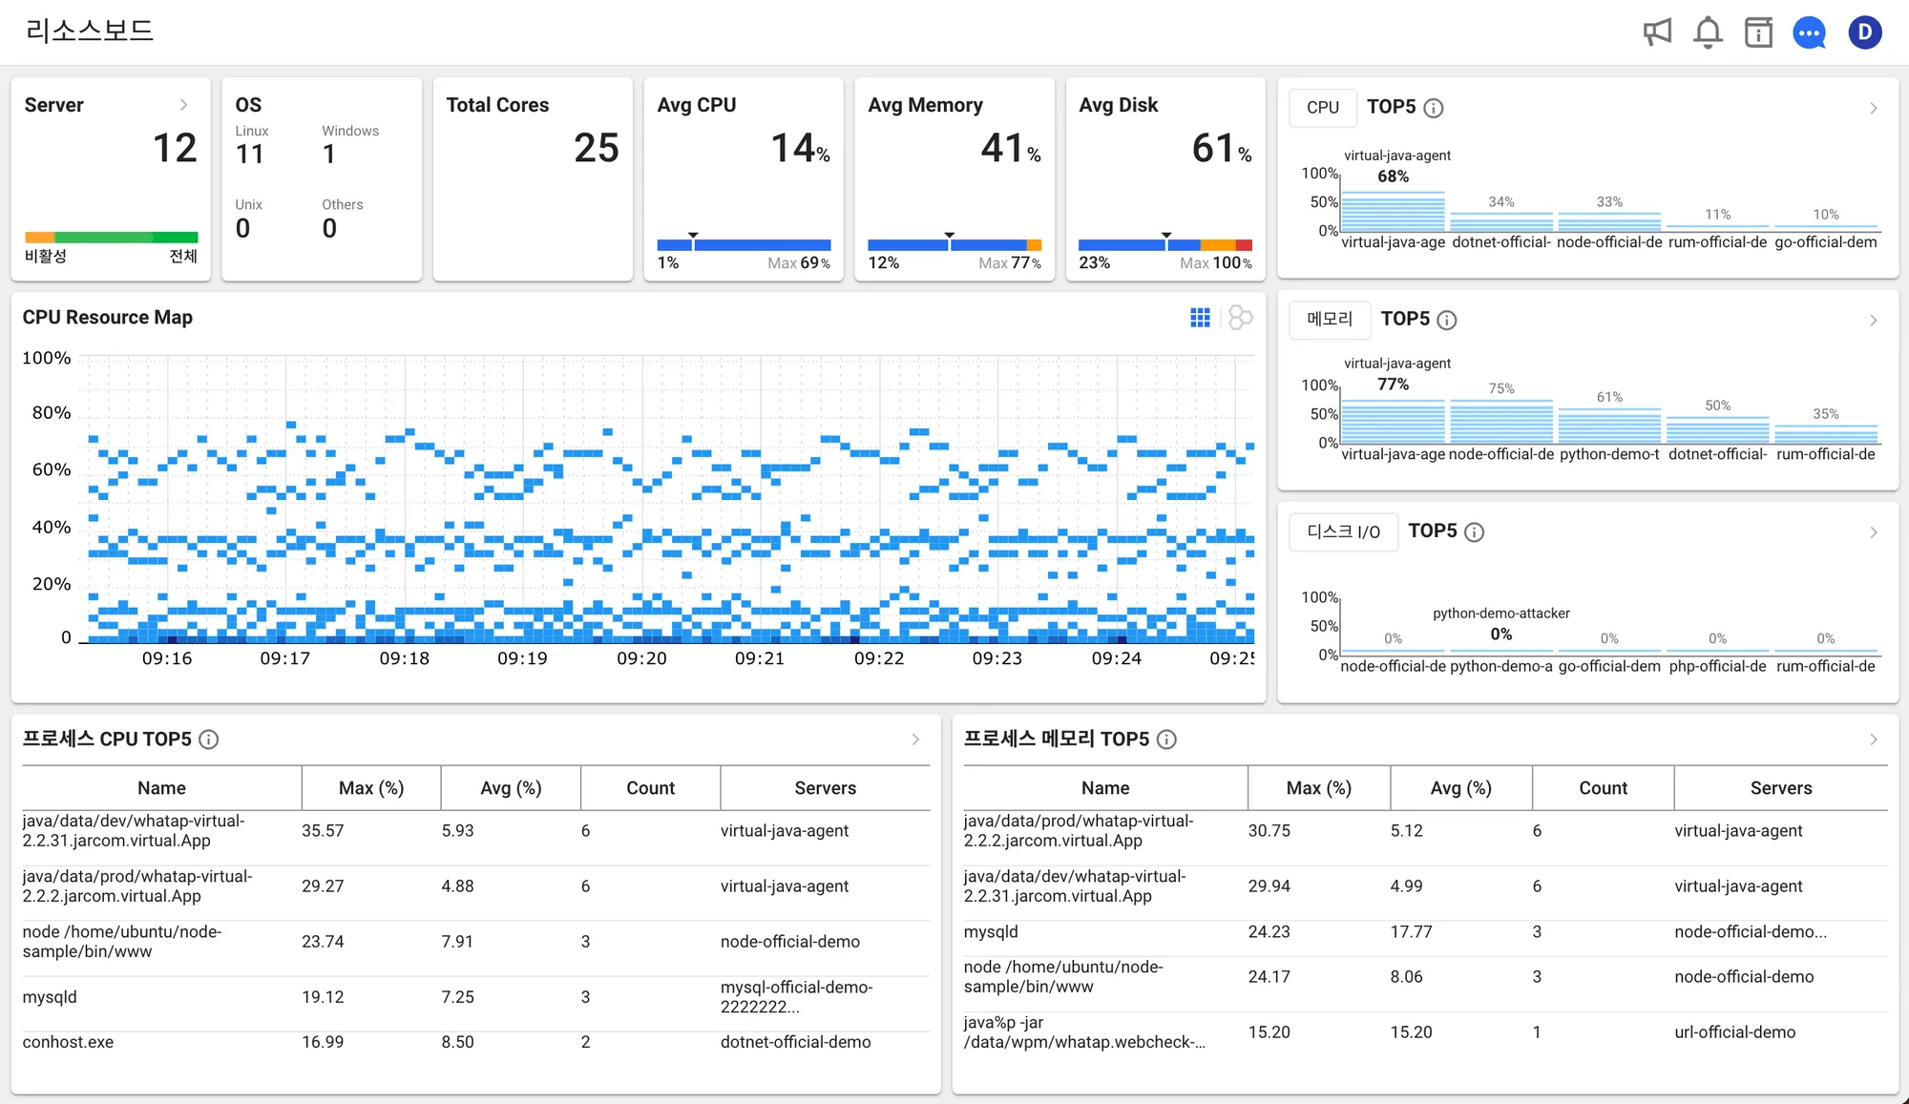Open the notification bell

pyautogui.click(x=1708, y=32)
